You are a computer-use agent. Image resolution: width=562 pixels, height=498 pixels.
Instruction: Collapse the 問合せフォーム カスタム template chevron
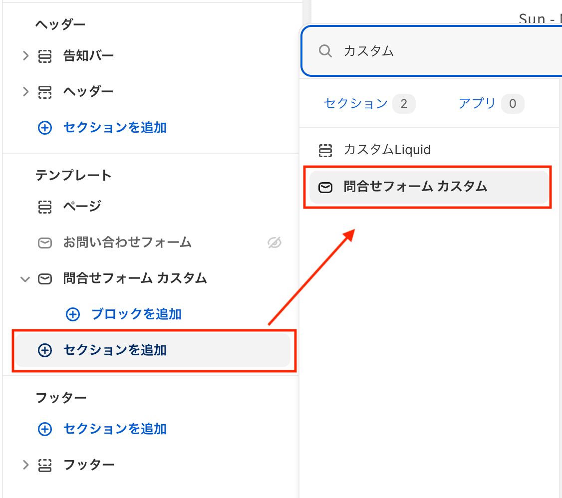pyautogui.click(x=25, y=279)
